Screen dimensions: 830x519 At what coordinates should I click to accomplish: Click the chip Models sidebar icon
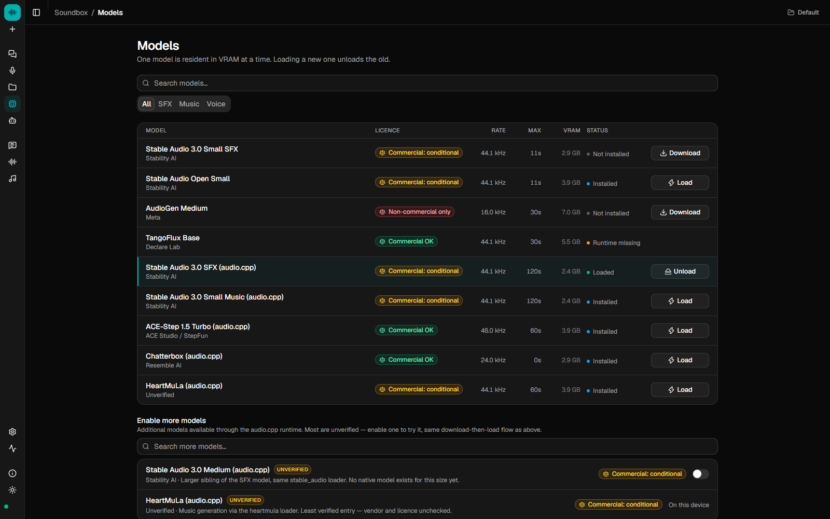[12, 104]
